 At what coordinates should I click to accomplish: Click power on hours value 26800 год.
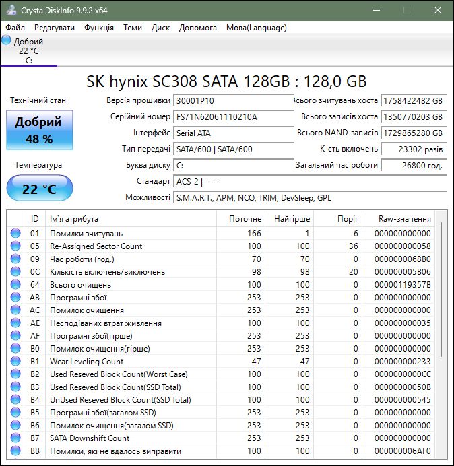point(414,165)
